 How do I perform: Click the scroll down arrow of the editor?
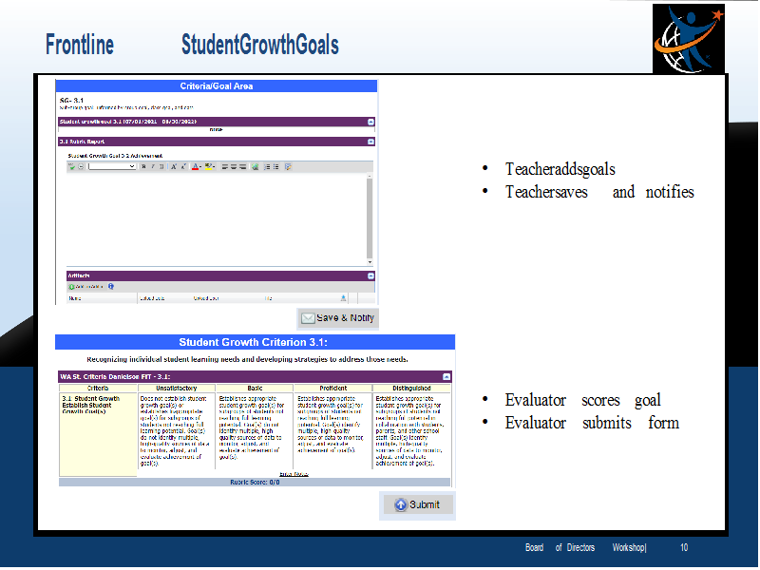370,262
